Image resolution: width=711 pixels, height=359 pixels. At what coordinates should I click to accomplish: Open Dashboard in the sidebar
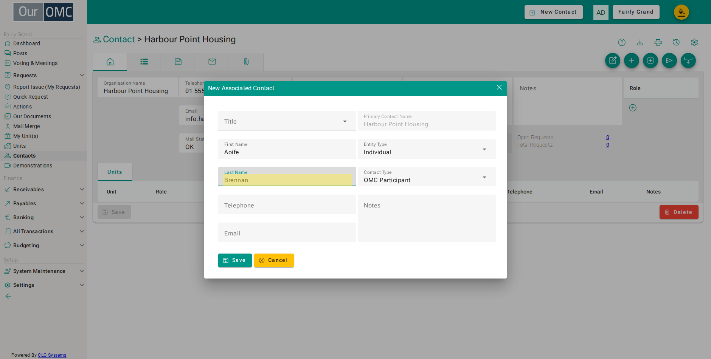[26, 43]
